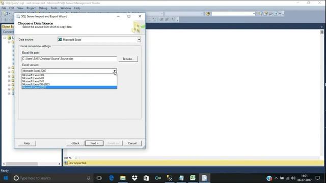
Task: Show hidden system tray icons chevron
Action: click(276, 178)
